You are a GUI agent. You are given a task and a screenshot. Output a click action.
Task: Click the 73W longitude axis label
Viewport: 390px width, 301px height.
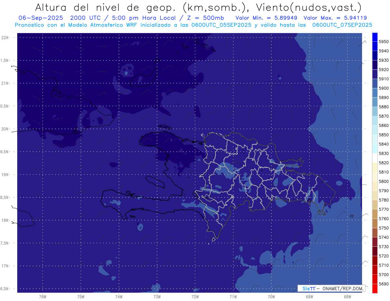tap(157, 296)
